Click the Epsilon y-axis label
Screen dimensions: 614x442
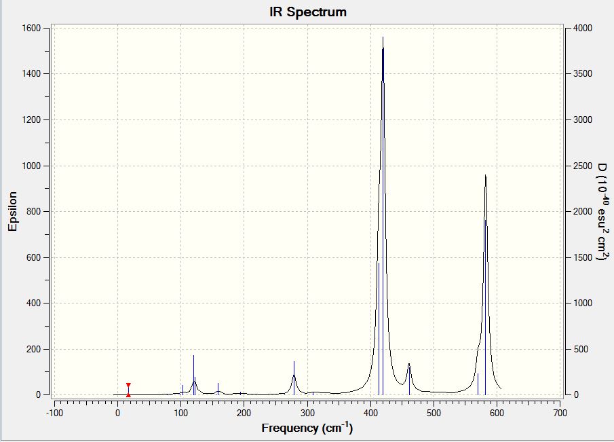pos(12,211)
